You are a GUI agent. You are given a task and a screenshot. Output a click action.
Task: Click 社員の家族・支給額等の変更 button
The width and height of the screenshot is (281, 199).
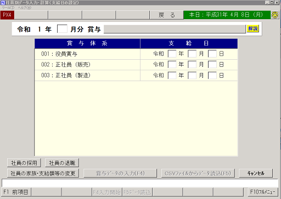tap(43, 173)
